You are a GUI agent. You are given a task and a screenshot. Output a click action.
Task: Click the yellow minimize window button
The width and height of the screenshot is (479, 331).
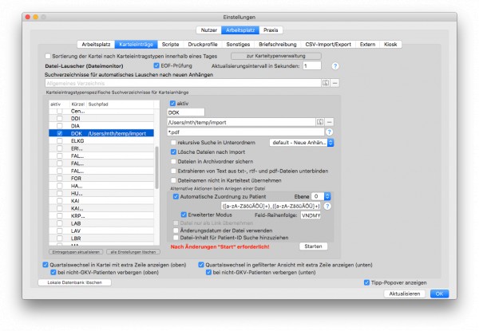[35, 17]
